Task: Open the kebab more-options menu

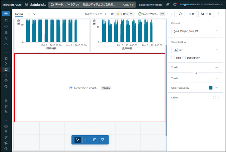Action: click(219, 14)
